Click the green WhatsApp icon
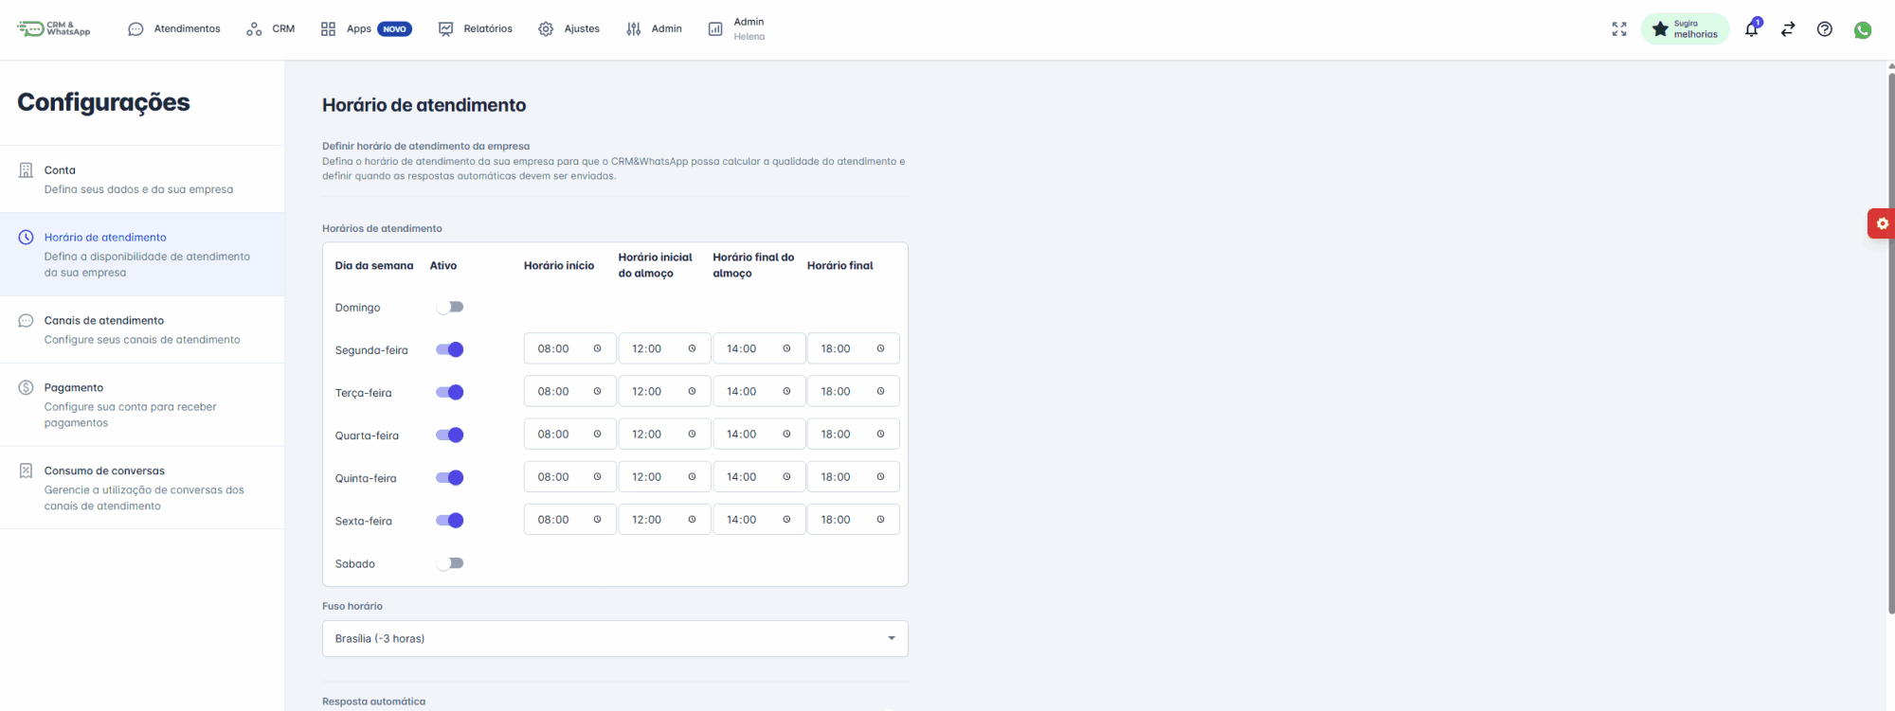 1863,30
